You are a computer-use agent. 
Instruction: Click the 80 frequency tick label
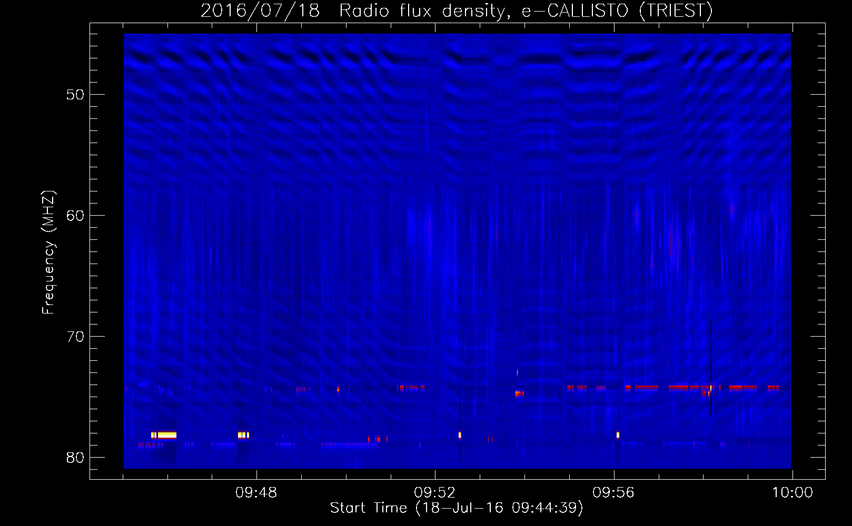tap(75, 458)
